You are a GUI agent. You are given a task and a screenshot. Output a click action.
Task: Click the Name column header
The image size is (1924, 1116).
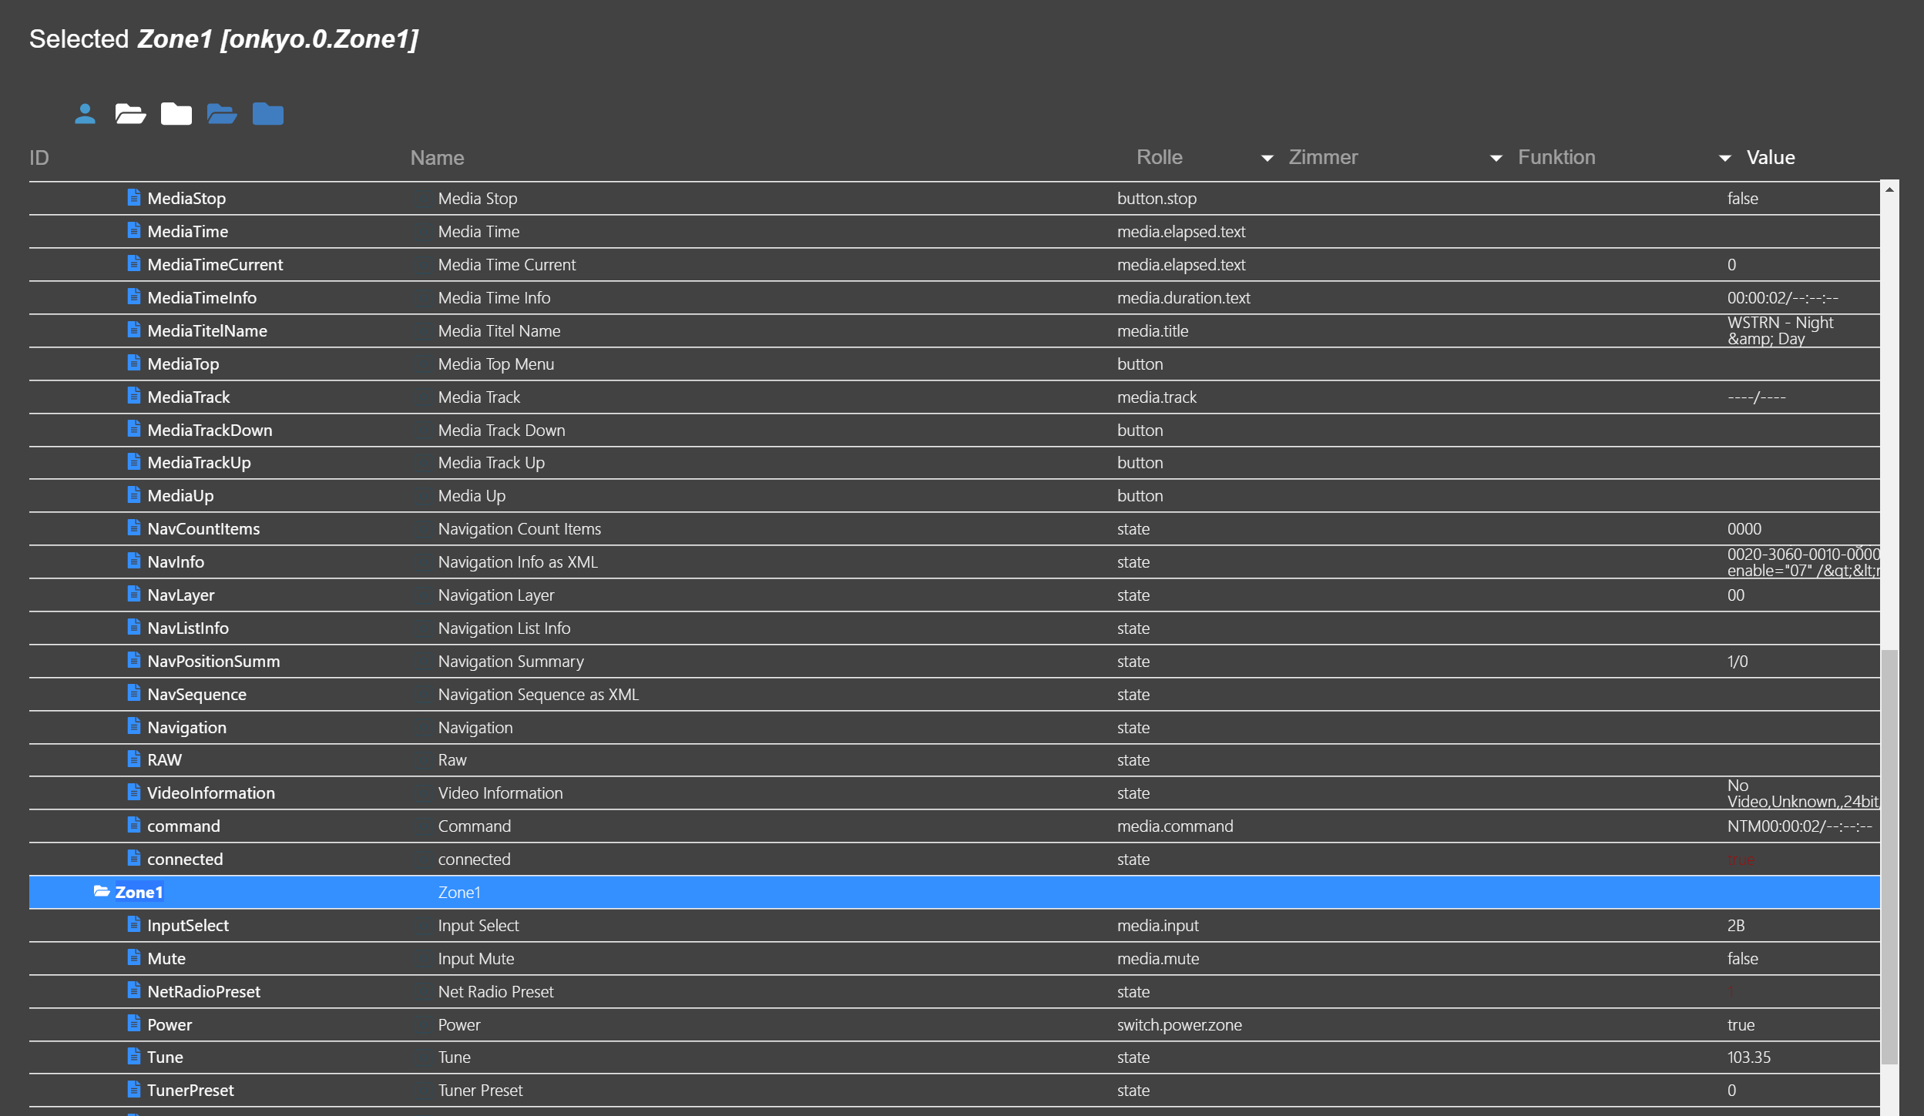coord(437,158)
